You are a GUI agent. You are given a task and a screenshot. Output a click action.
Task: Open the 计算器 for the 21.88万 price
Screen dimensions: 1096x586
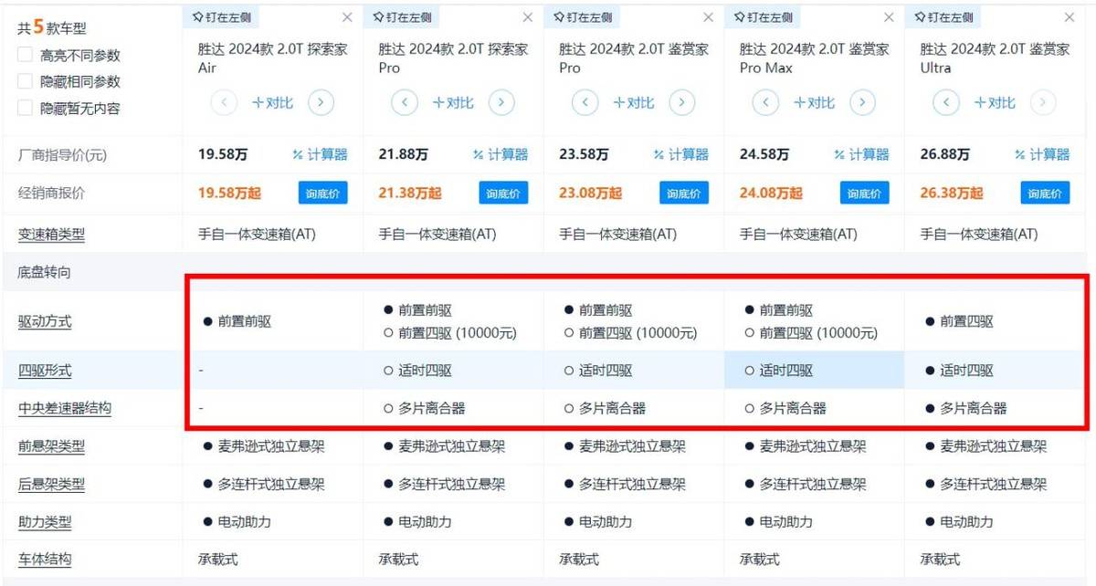click(x=501, y=155)
